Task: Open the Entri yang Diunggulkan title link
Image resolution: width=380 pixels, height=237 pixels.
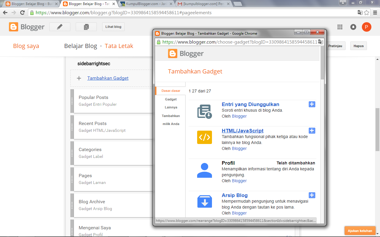Action: click(x=251, y=104)
